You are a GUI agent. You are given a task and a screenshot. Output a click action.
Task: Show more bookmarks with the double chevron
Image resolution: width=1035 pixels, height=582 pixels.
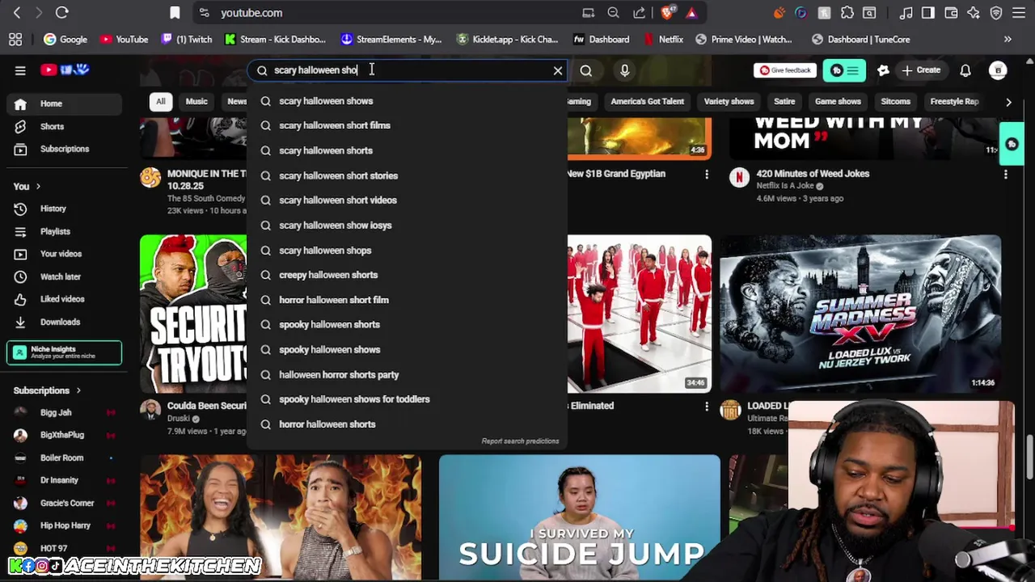(x=1008, y=39)
